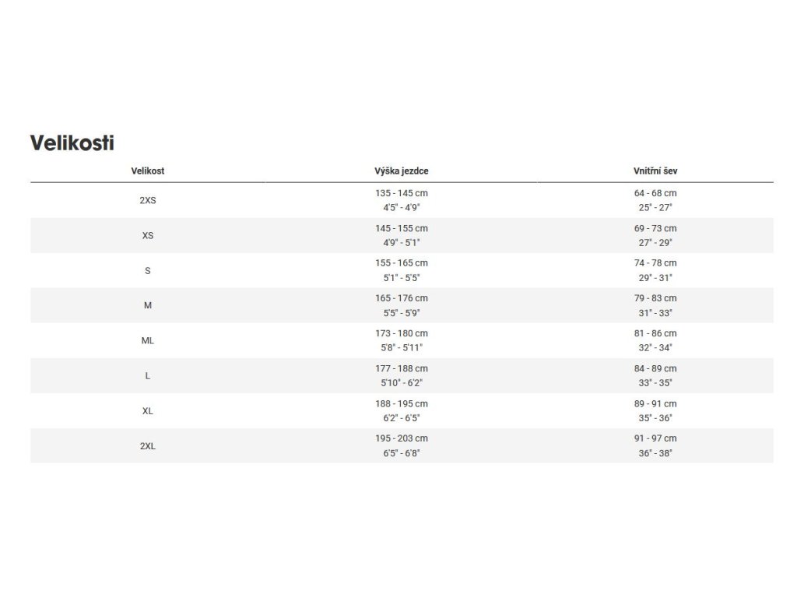Click the Velikosti heading
Viewport: 797px width, 598px height.
click(x=72, y=143)
